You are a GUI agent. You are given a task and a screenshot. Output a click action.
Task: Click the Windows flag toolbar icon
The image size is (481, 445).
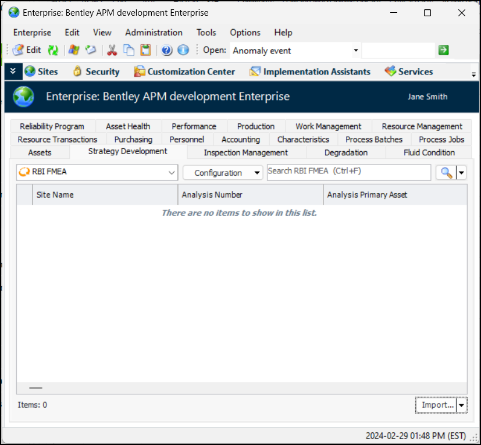click(74, 49)
